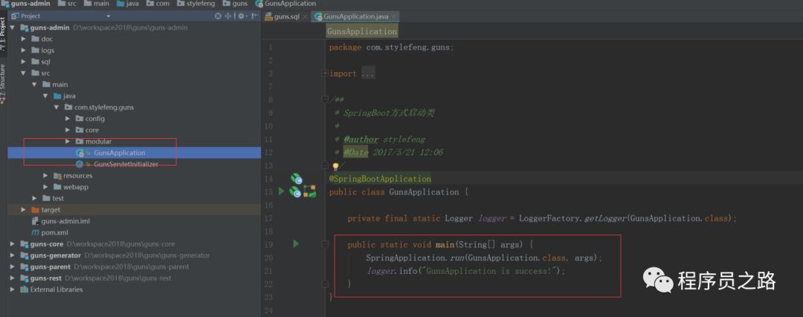Click com in the navigation breadcrumb
803x317 pixels.
coord(162,4)
